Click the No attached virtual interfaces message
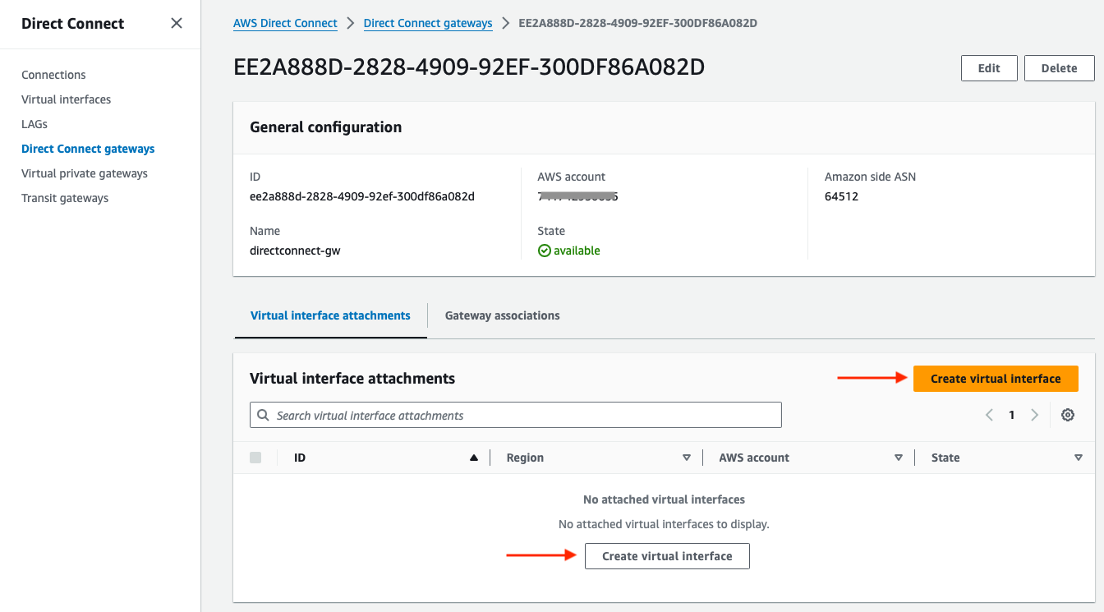The width and height of the screenshot is (1104, 612). point(664,499)
